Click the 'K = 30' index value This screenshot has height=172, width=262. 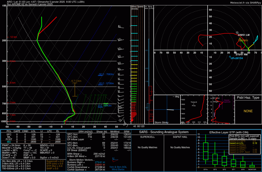click(27, 145)
